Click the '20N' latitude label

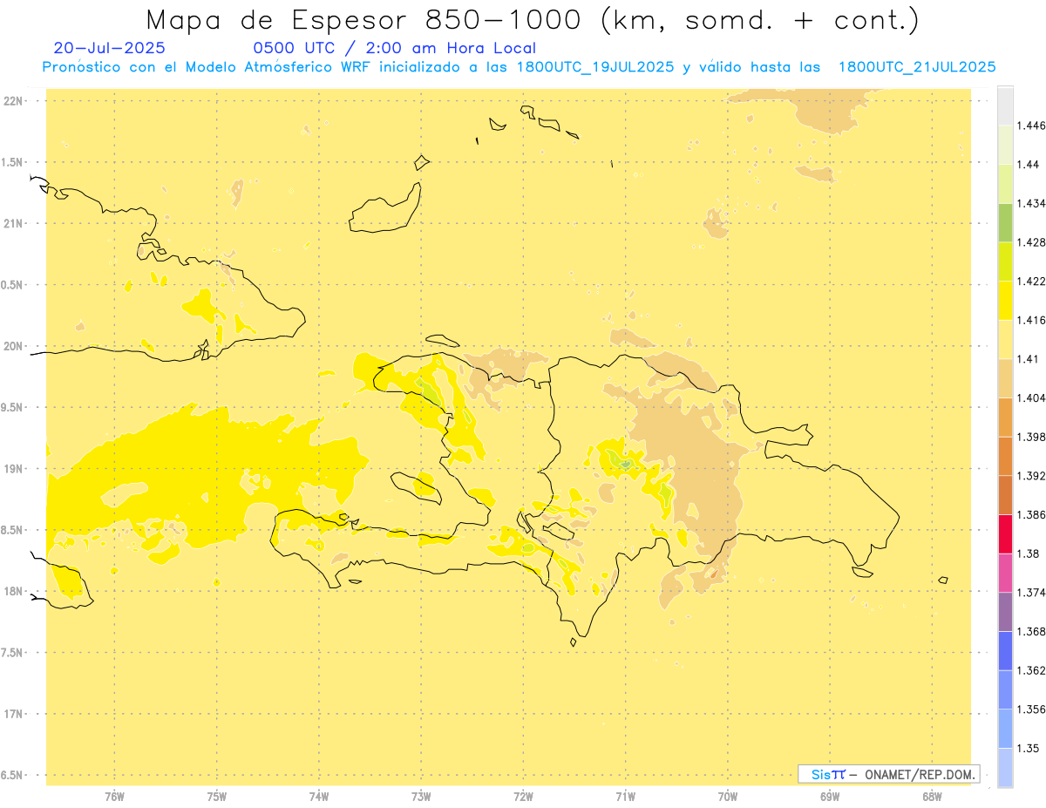15,346
